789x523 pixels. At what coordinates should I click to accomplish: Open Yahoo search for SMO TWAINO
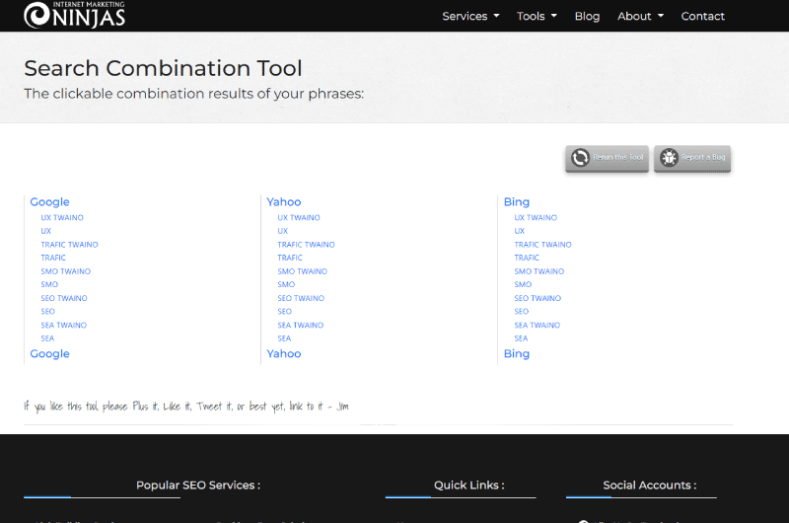click(303, 271)
